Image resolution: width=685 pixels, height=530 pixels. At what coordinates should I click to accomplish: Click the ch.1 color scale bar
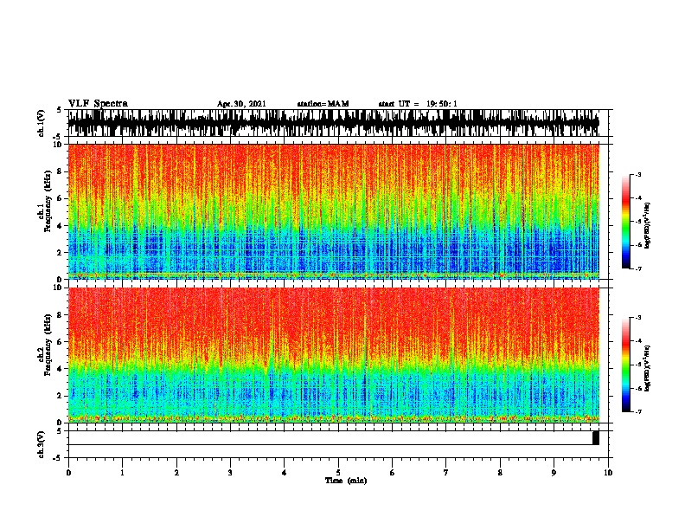coord(626,222)
